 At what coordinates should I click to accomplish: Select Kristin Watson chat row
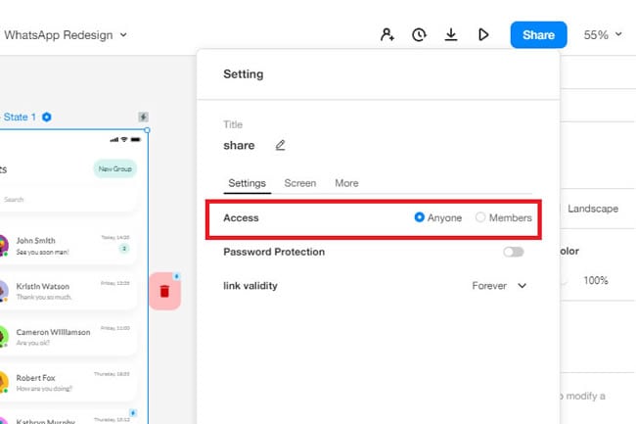(67, 291)
